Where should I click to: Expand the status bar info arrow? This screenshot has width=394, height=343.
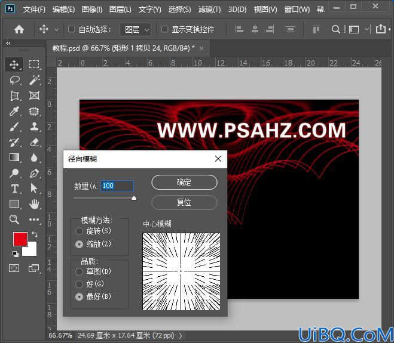181,335
